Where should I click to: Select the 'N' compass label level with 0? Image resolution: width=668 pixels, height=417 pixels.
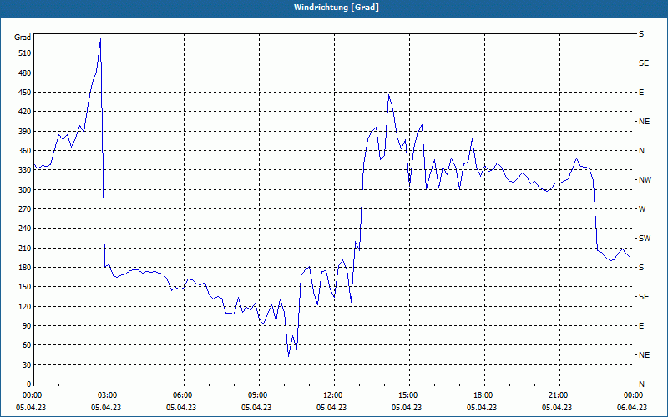[x=641, y=384]
